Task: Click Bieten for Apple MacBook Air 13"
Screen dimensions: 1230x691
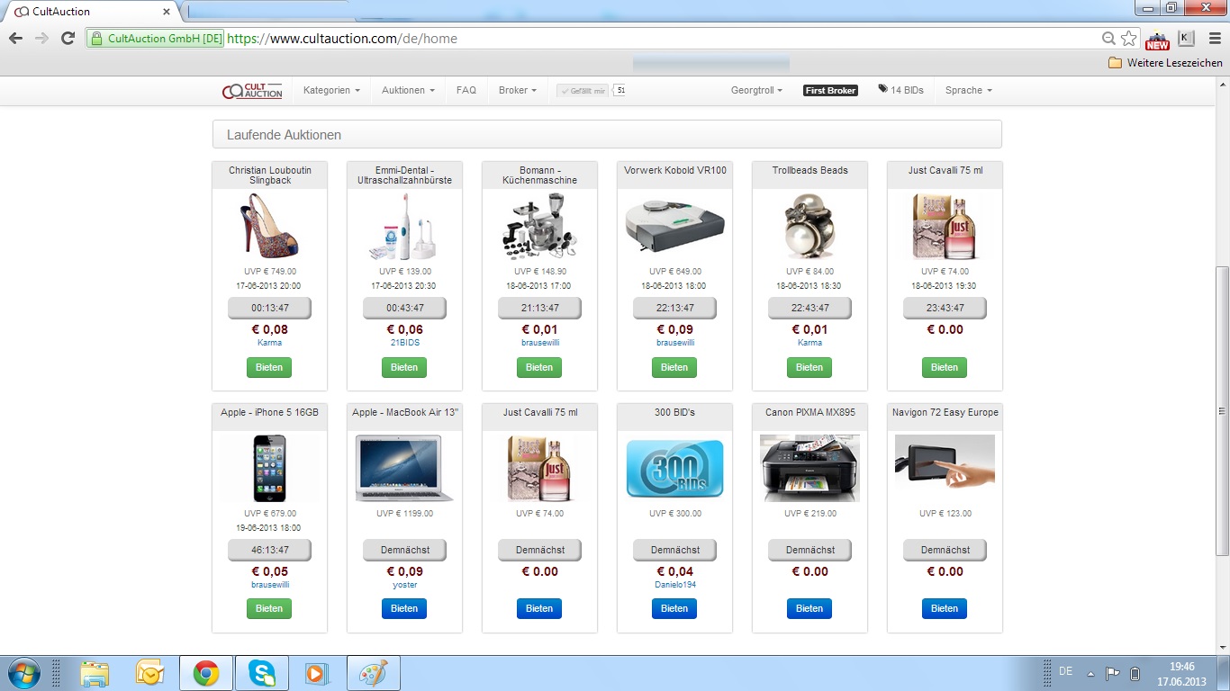Action: [x=404, y=608]
